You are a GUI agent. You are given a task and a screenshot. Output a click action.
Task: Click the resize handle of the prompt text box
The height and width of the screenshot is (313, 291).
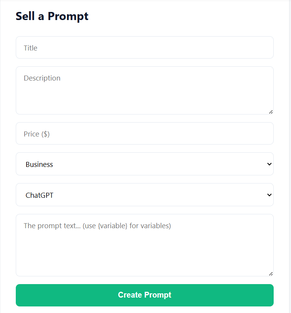pos(271,273)
